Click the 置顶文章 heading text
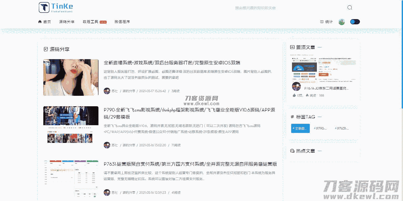The width and height of the screenshot is (403, 201). tap(306, 47)
